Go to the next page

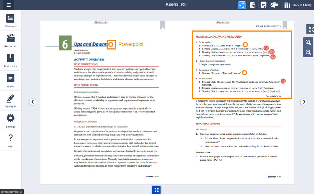coord(304,102)
